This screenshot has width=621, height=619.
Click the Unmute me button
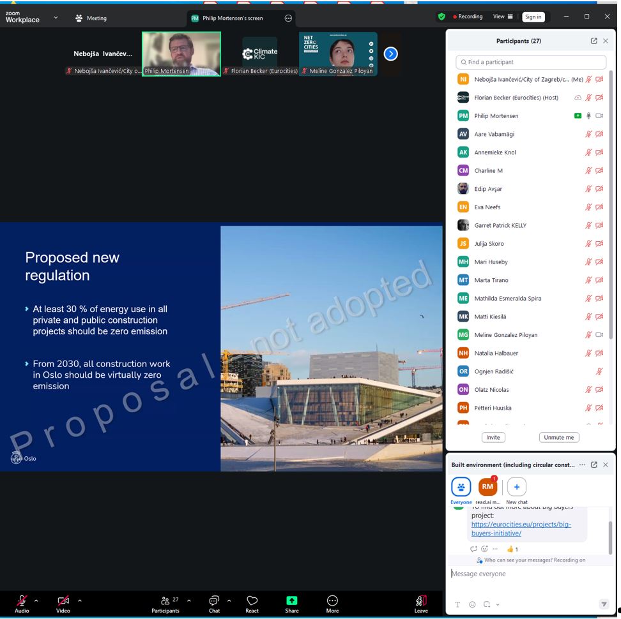click(x=559, y=437)
